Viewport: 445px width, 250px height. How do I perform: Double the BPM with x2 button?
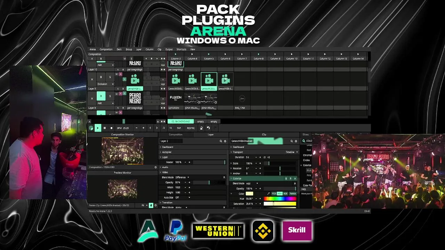coord(170,128)
